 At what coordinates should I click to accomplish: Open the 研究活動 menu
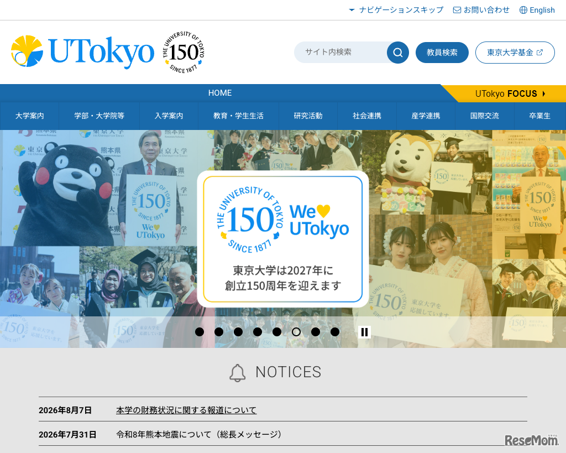(x=308, y=116)
